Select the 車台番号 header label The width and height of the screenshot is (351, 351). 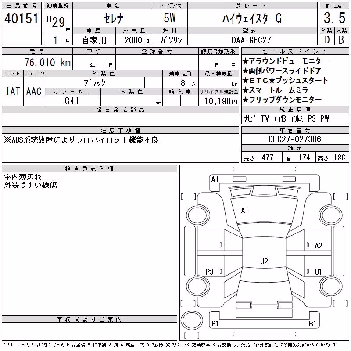295,130
